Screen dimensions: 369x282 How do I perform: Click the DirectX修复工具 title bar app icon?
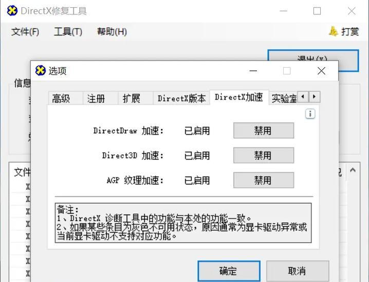click(x=12, y=11)
